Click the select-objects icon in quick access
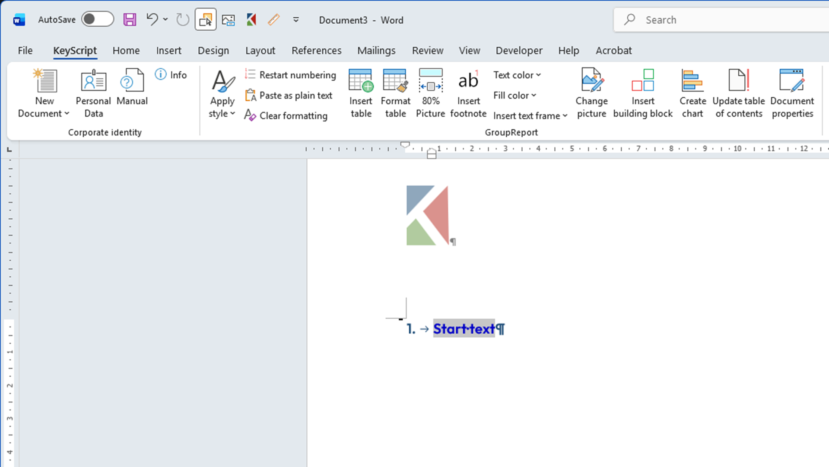The image size is (829, 467). (206, 19)
